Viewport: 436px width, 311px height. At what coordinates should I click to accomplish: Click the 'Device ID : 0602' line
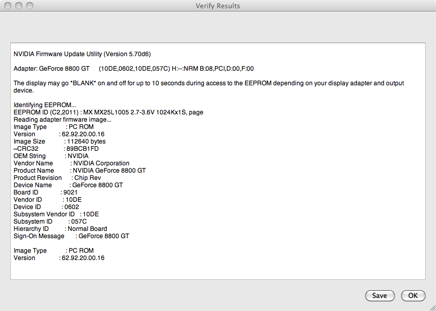(46, 207)
